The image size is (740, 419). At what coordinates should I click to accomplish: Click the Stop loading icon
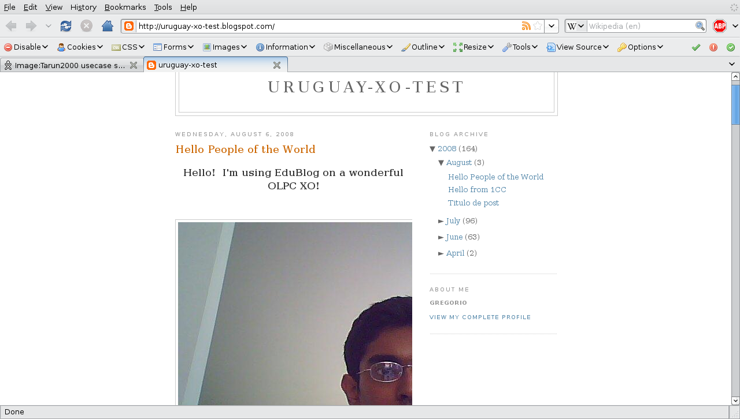(x=86, y=26)
